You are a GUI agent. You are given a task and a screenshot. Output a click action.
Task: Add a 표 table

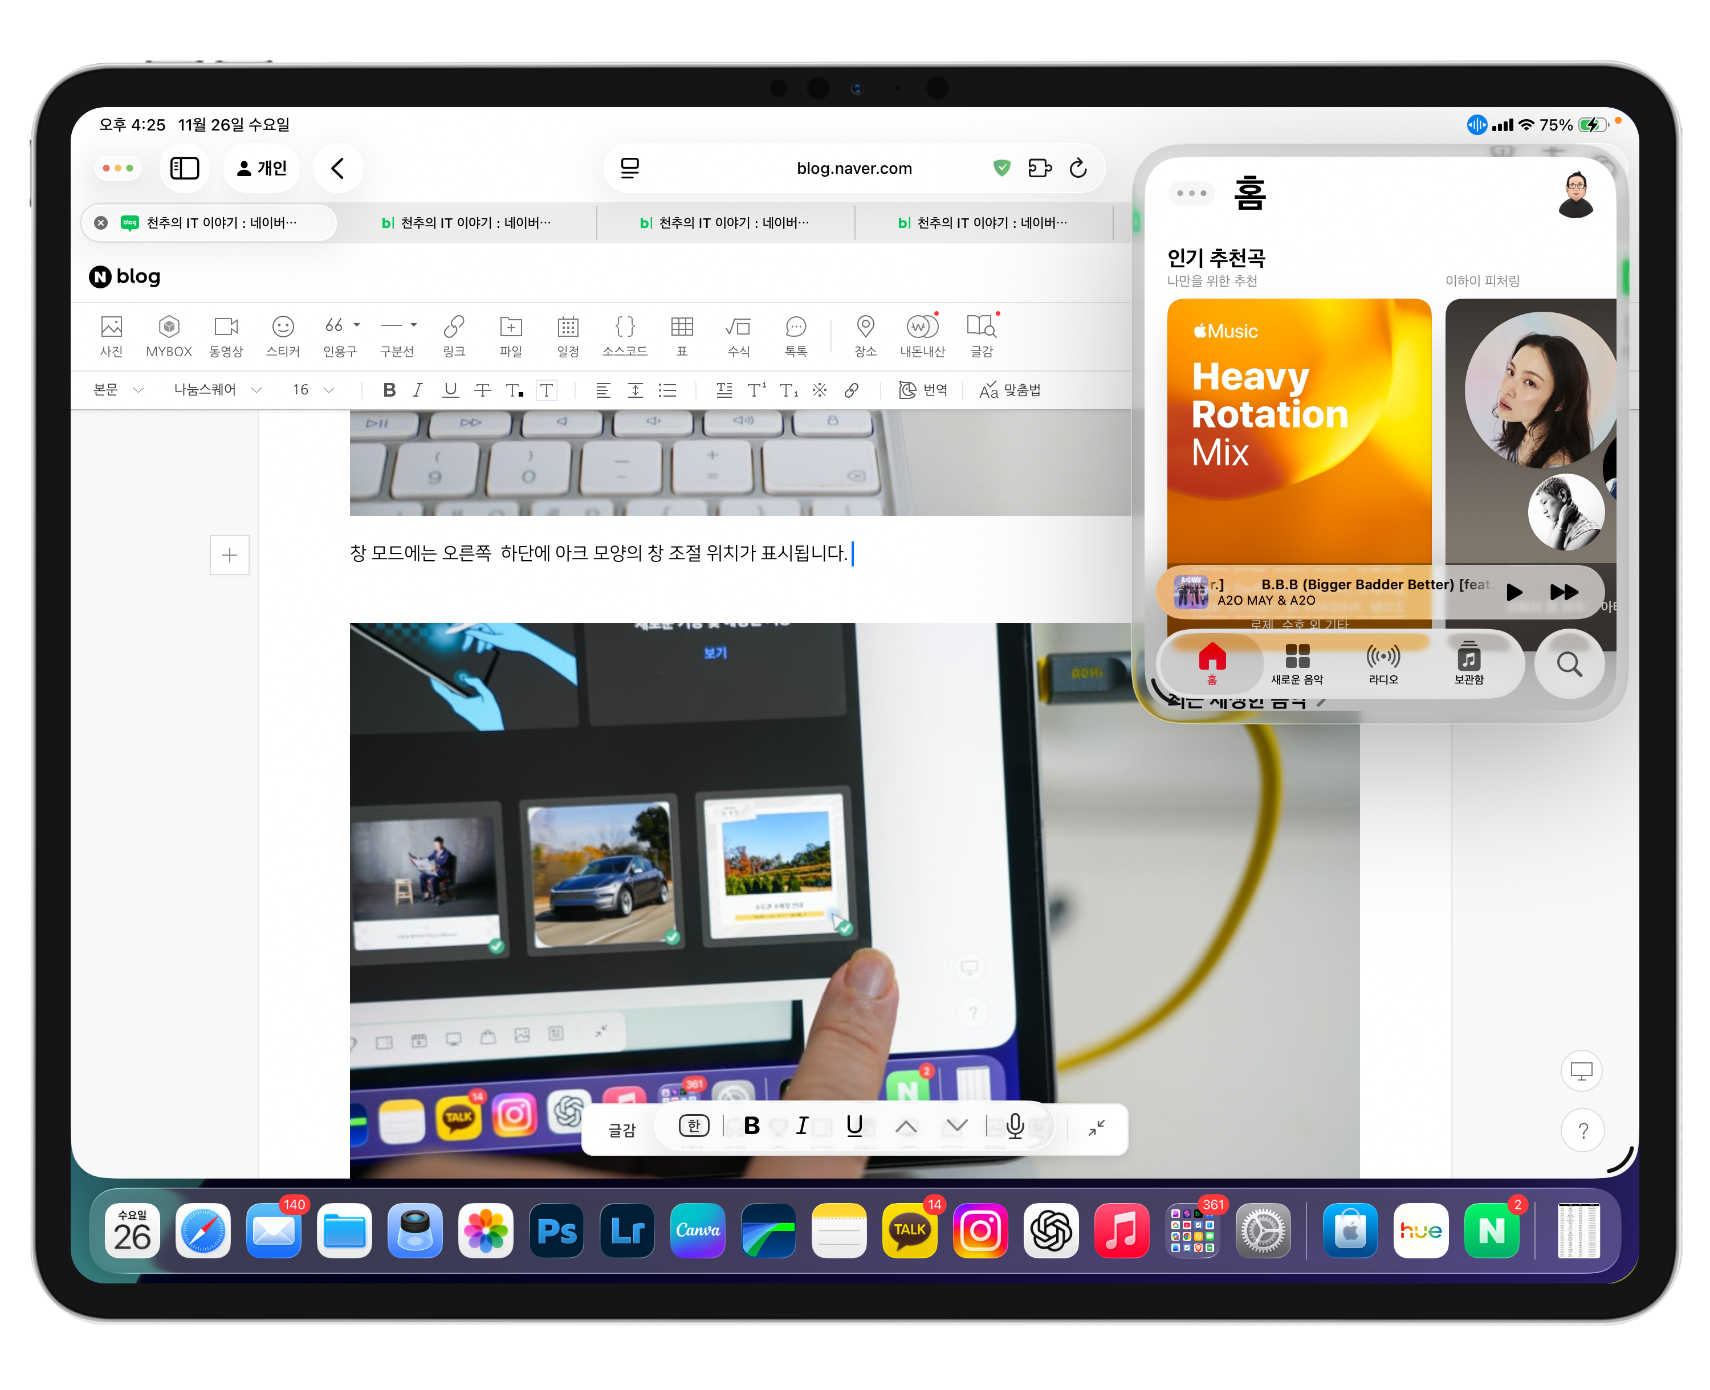pyautogui.click(x=682, y=328)
